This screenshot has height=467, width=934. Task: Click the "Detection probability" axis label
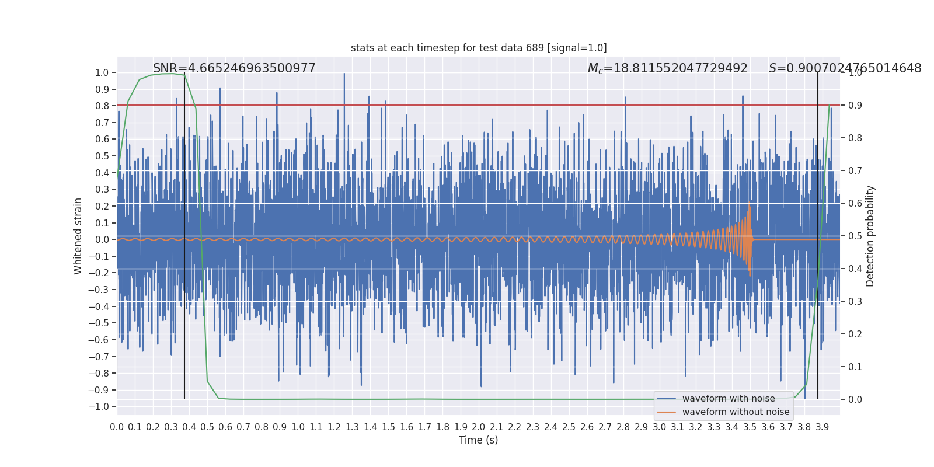pos(870,236)
